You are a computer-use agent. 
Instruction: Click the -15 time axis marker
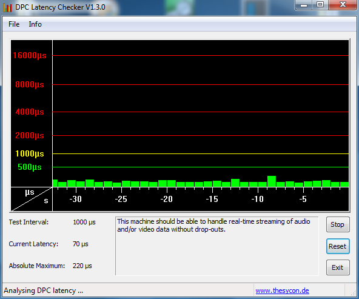212,199
